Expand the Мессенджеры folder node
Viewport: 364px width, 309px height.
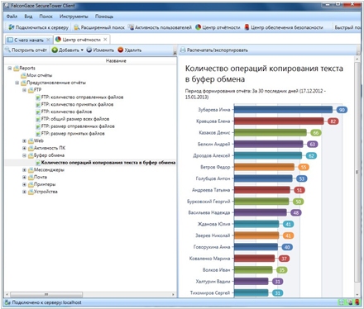point(24,170)
